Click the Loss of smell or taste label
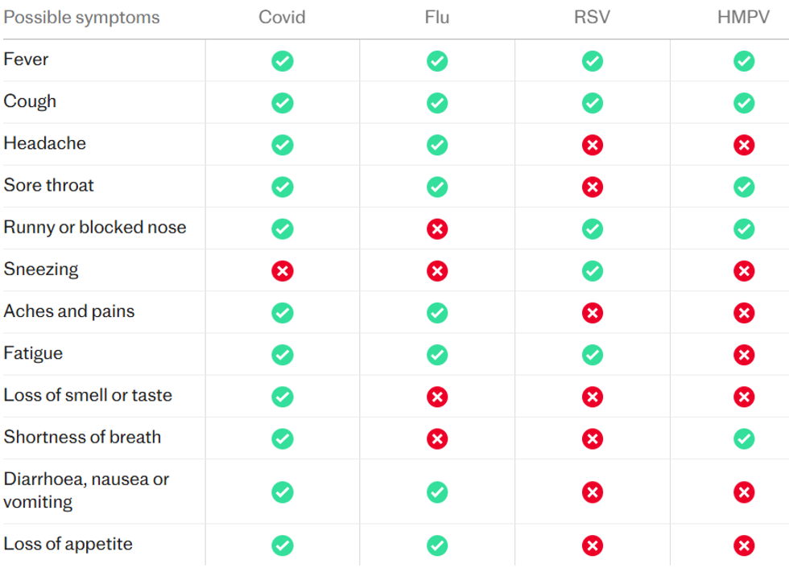 click(x=88, y=395)
